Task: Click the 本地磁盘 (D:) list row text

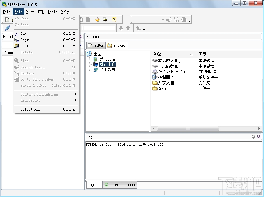Action: tap(169, 66)
